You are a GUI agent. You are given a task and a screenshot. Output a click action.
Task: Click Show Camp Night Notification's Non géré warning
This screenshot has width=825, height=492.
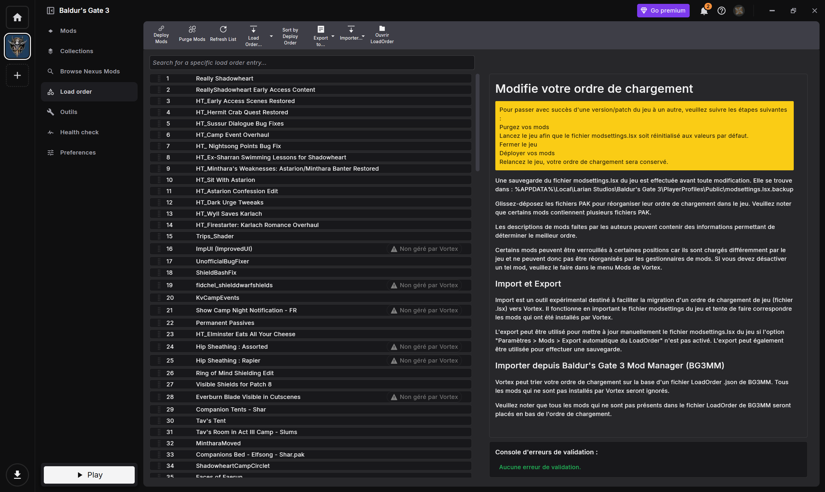424,311
